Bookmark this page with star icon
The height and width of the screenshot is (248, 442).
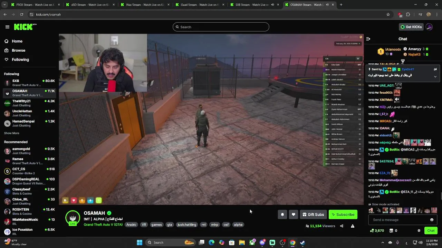tap(388, 14)
